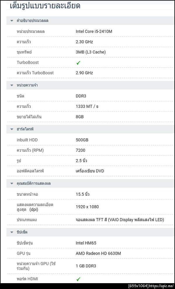
Task: Click the 1920 x 1080 resolution value
Action: pos(87,207)
